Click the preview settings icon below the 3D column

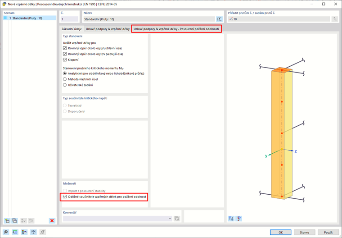click(239, 218)
